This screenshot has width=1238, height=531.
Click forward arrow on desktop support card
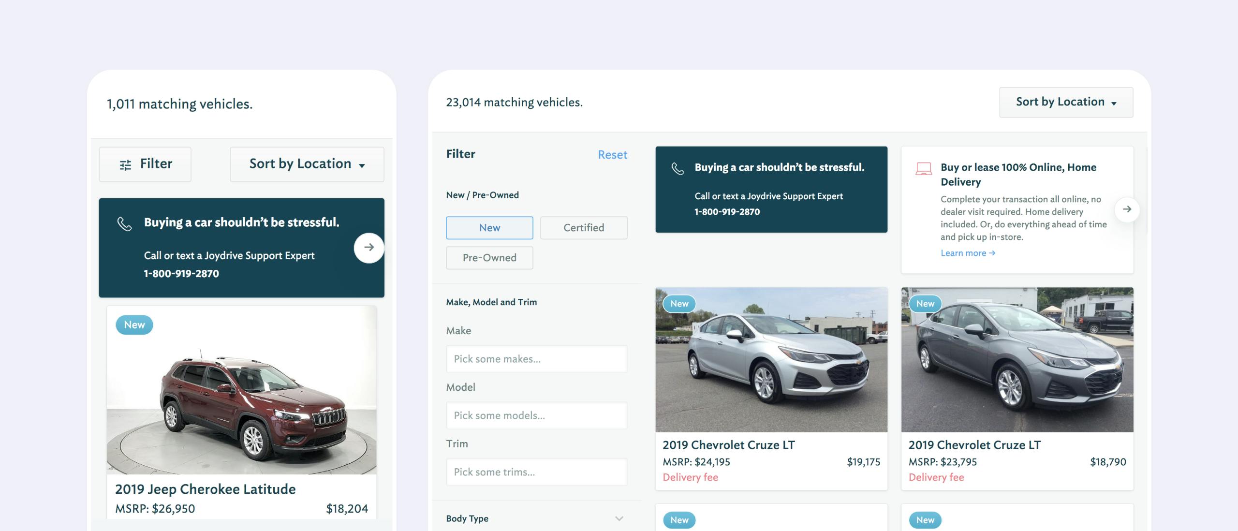point(1127,209)
